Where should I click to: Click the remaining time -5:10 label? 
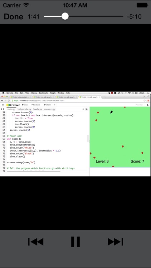(134, 16)
